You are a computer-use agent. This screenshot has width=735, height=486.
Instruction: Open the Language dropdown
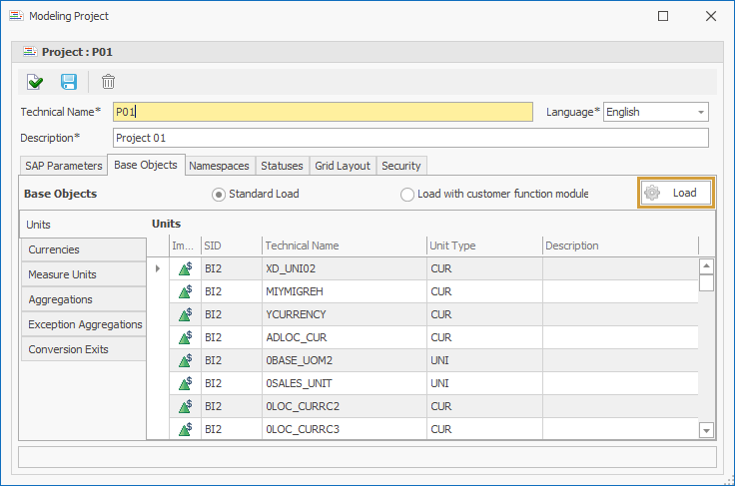point(700,112)
